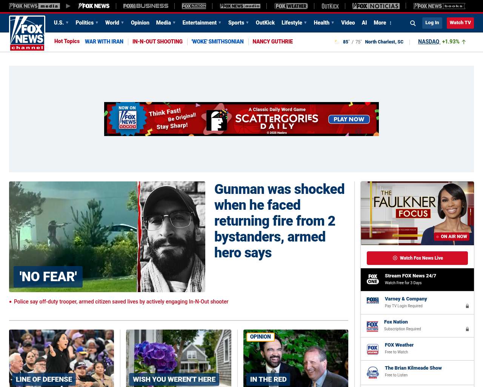
Task: Open the Opinion section
Action: [140, 23]
